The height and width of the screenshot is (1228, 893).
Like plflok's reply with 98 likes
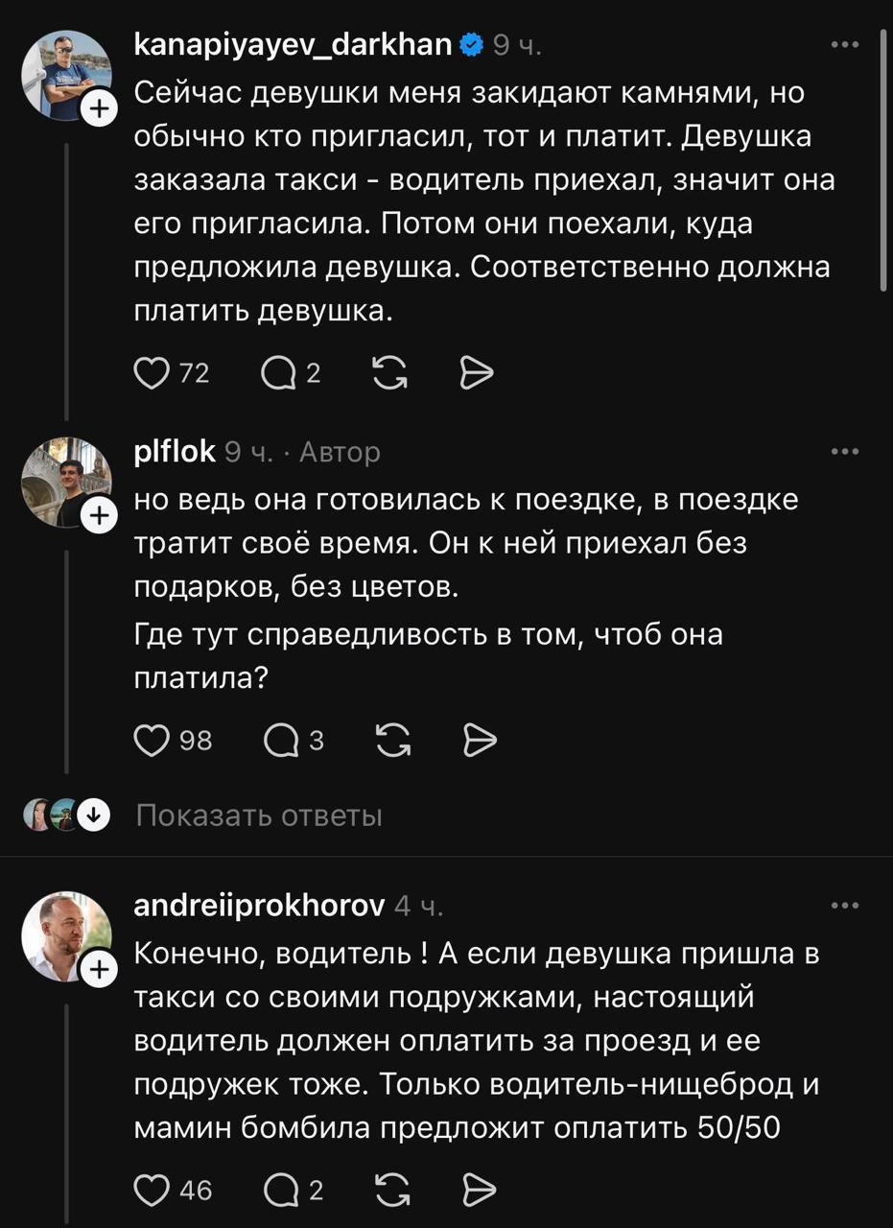tap(151, 740)
